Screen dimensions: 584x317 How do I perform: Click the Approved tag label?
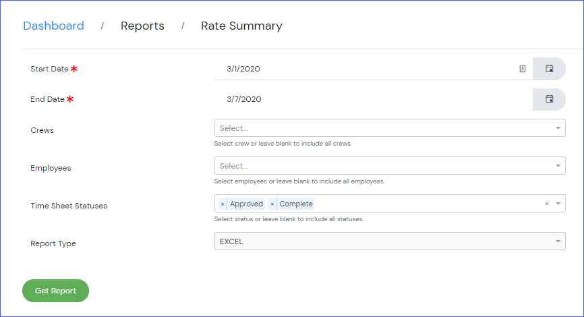(246, 204)
